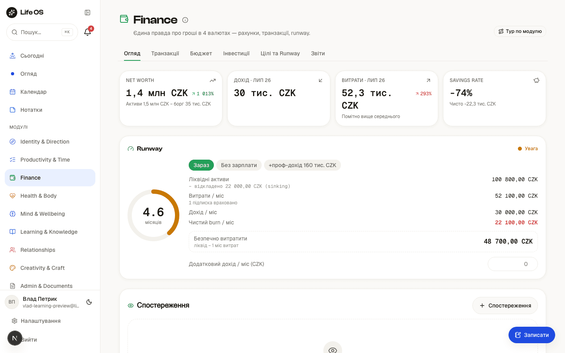565x353 pixels.
Task: Click Додатковий дохід input field
Action: (512, 264)
